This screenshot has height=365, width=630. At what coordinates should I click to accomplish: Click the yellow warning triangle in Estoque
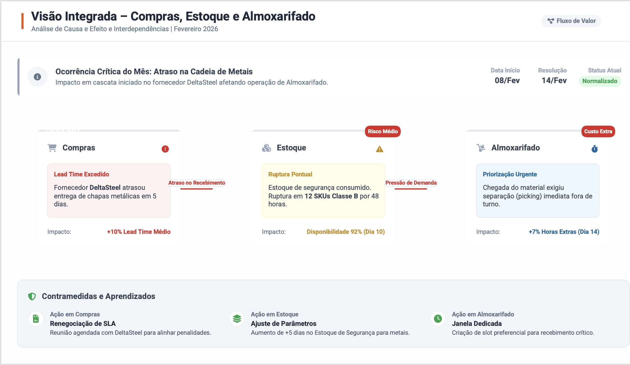[380, 149]
